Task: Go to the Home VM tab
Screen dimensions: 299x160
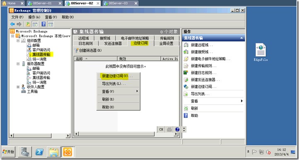Action: 13,3
